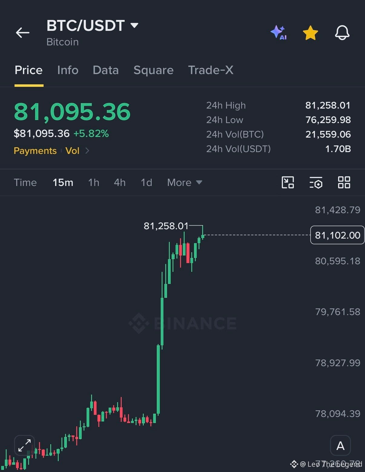Image resolution: width=365 pixels, height=472 pixels.
Task: Tap the back arrow icon
Action: click(23, 33)
